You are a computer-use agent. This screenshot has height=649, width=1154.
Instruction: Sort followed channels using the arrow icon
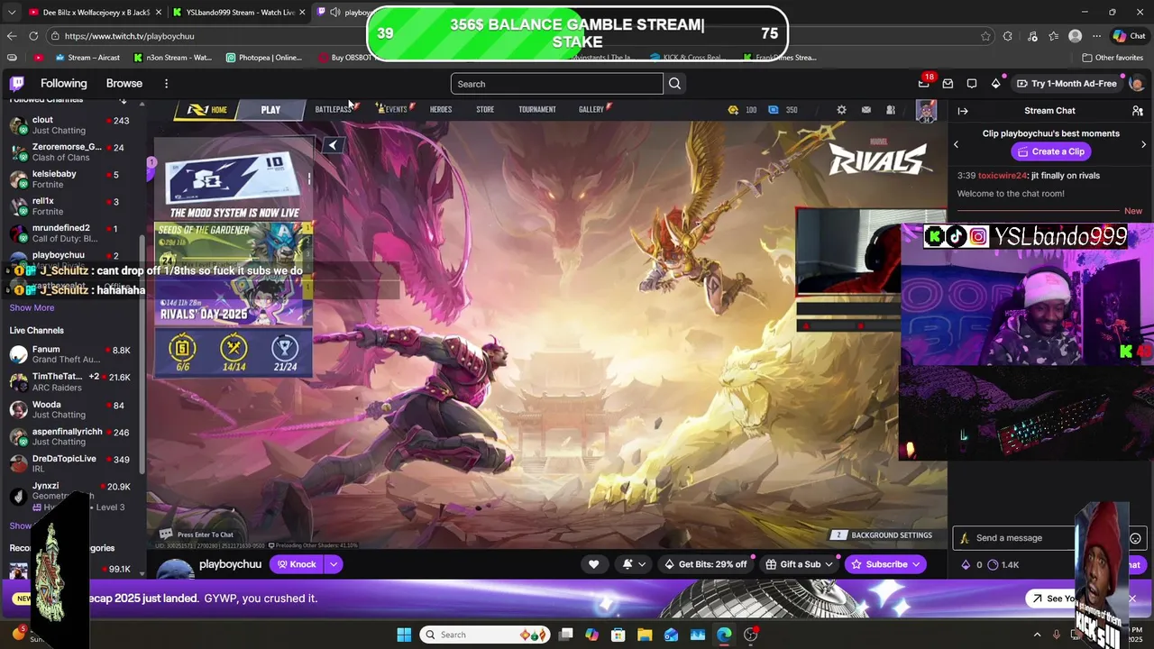(124, 100)
